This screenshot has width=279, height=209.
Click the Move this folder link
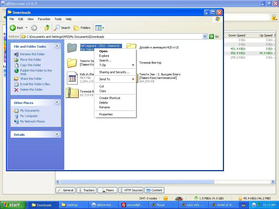[31, 60]
